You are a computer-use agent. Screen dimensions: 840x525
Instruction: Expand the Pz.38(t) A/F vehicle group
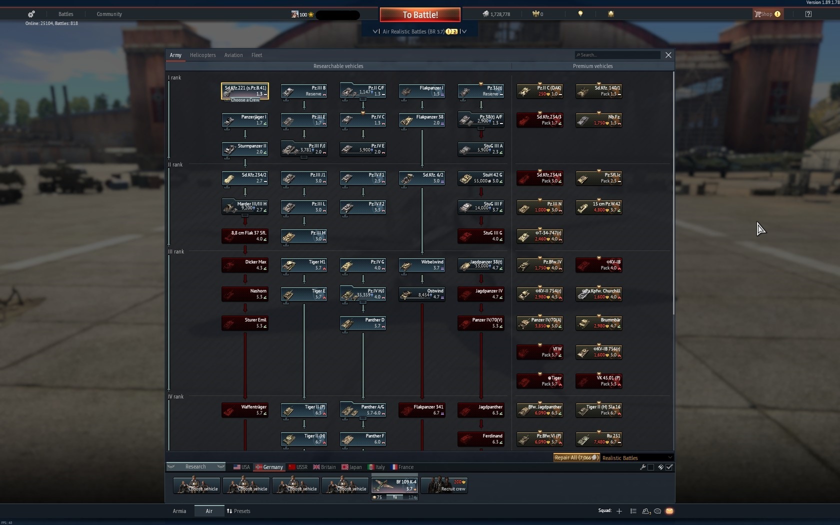click(481, 120)
